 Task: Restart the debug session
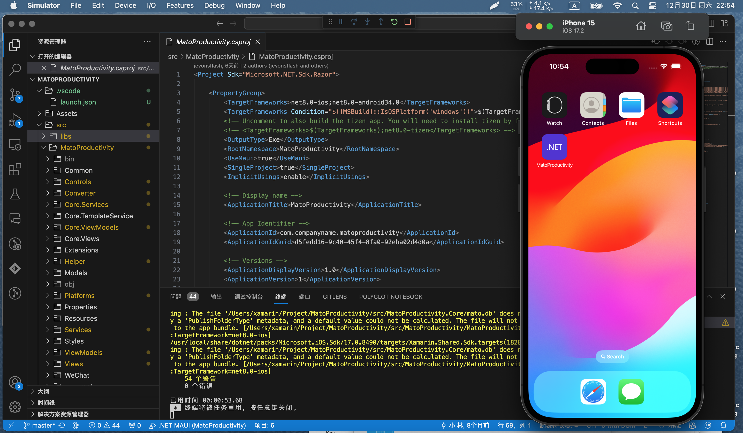point(394,21)
